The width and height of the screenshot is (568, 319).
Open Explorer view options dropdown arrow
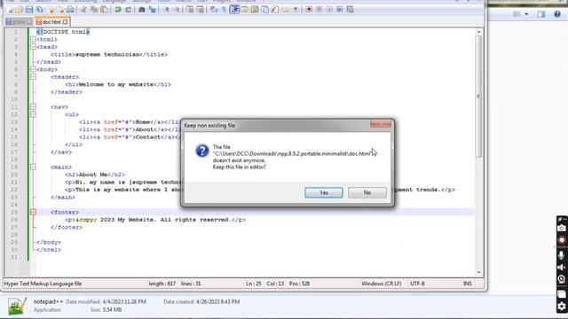click(526, 14)
